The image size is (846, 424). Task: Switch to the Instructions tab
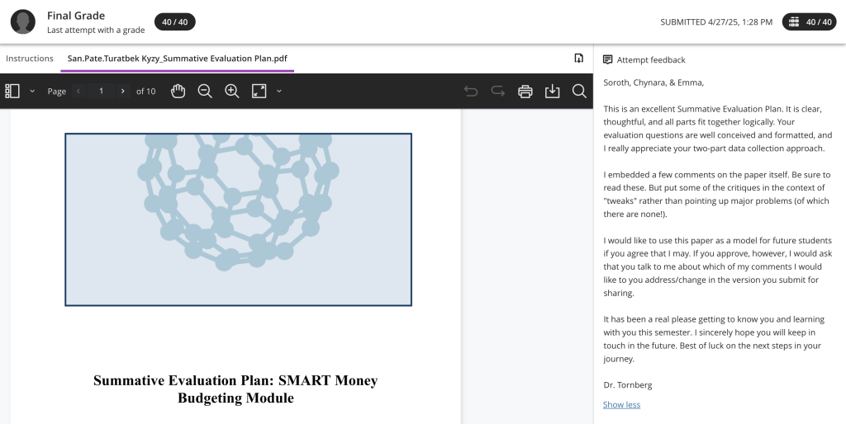pyautogui.click(x=30, y=59)
